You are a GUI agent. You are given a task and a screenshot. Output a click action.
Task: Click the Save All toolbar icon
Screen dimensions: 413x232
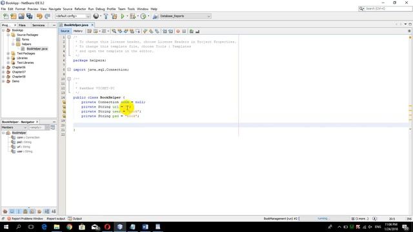[x=29, y=16]
